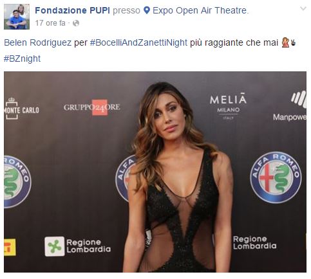The width and height of the screenshot is (311, 279).
Task: Click the Fondazione PUPI page name
Action: 73,10
